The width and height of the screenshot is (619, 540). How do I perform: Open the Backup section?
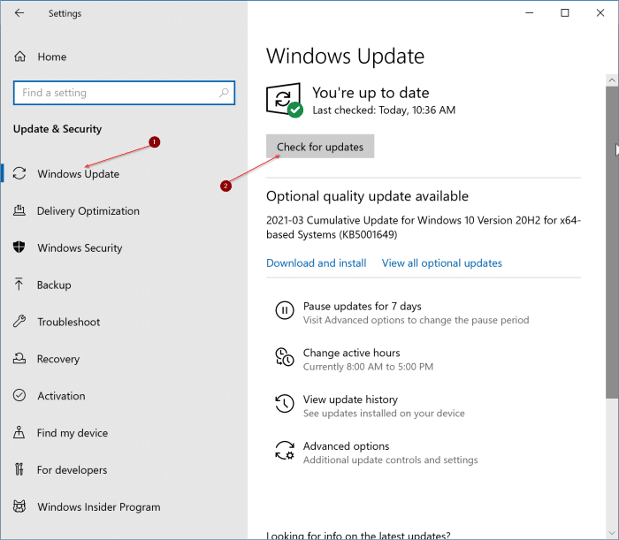tap(54, 285)
